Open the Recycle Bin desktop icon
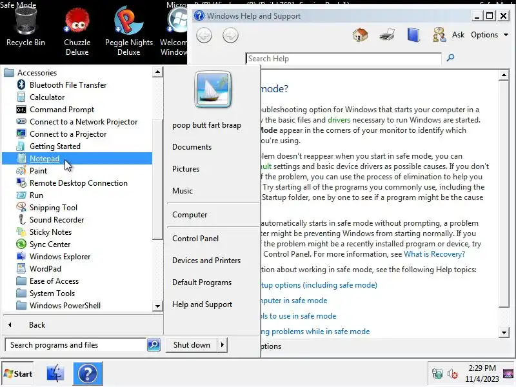Screen dimensions: 516x387 pyautogui.click(x=26, y=26)
